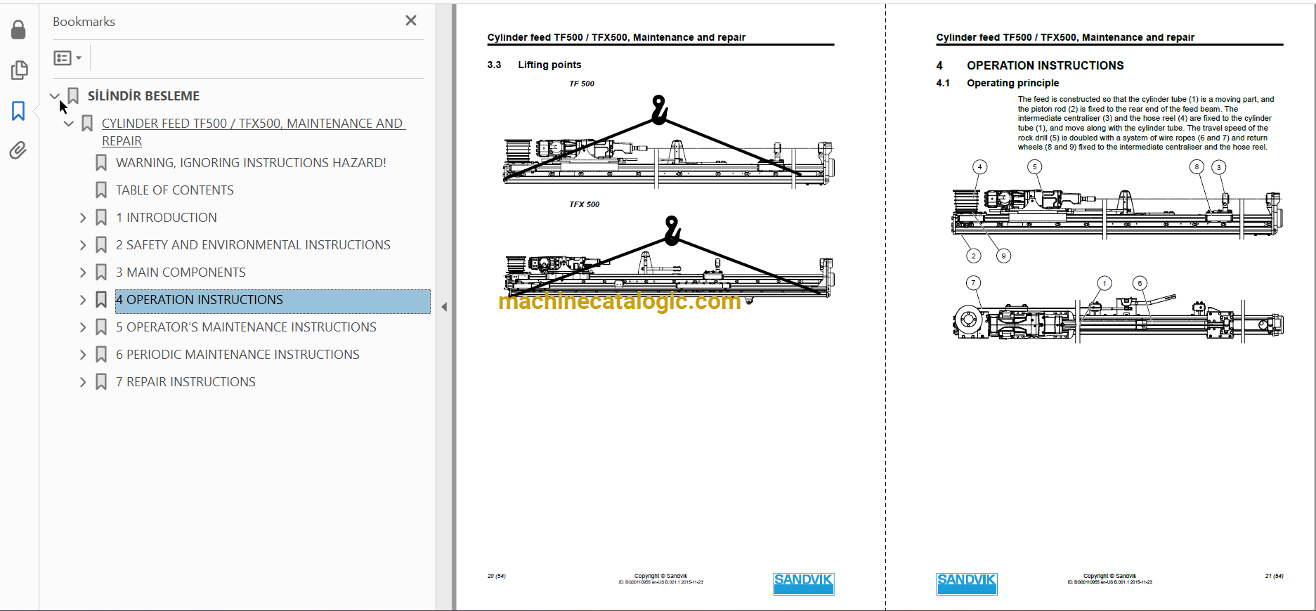
Task: Collapse the SİLİNDİR BESLEME bookmark
Action: 55,96
